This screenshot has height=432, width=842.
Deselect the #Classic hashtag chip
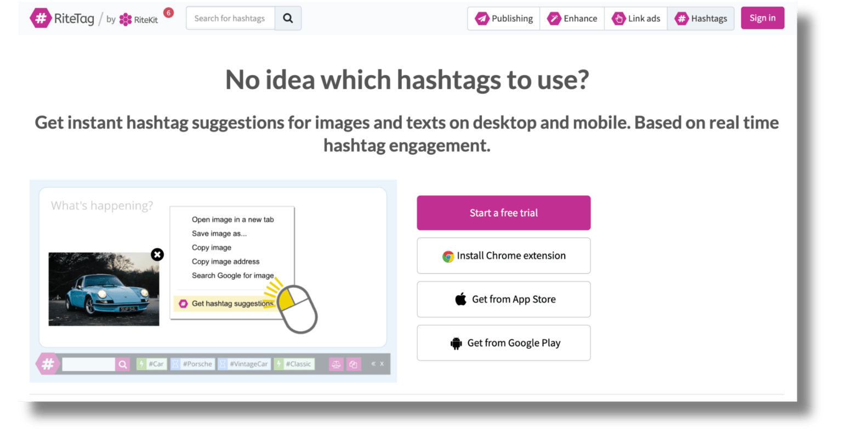click(294, 364)
